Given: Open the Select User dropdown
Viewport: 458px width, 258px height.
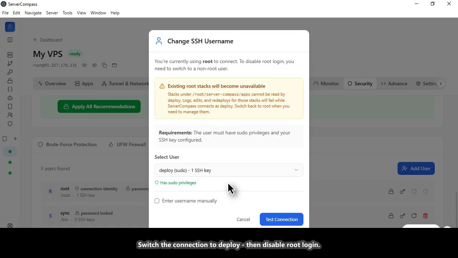Looking at the screenshot, I should click(229, 170).
